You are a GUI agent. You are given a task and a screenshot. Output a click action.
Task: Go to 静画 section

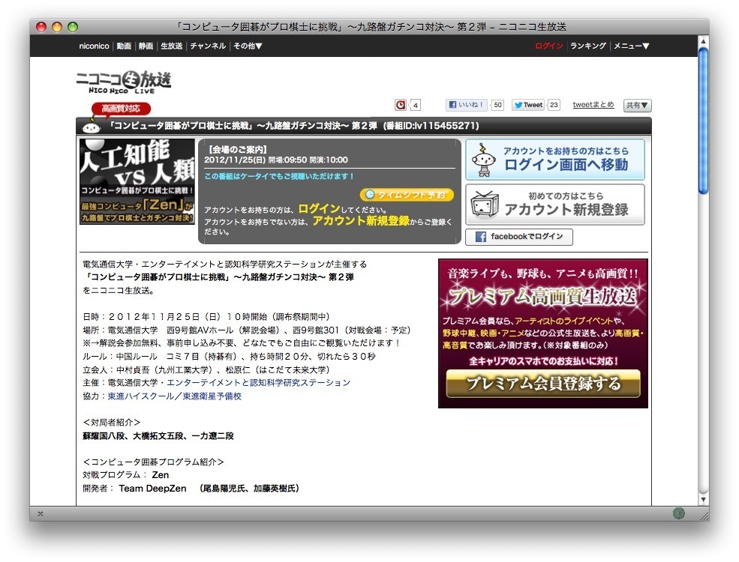coord(146,46)
